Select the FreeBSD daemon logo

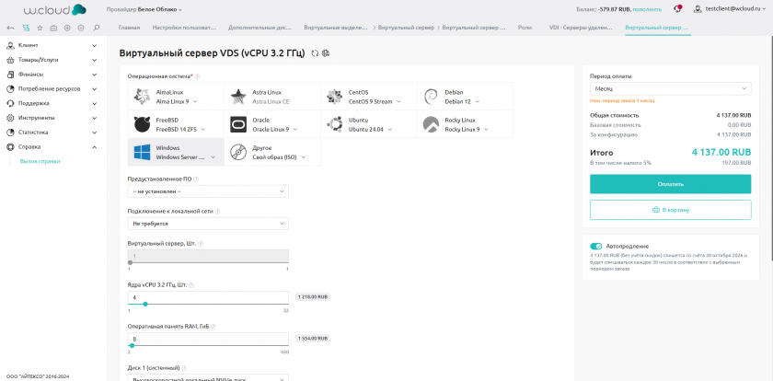(142, 124)
